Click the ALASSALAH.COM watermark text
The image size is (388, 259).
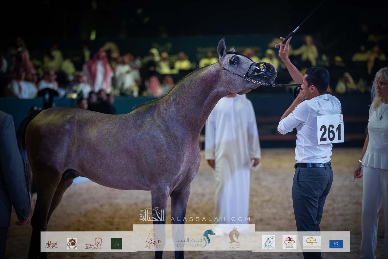[x=211, y=219]
